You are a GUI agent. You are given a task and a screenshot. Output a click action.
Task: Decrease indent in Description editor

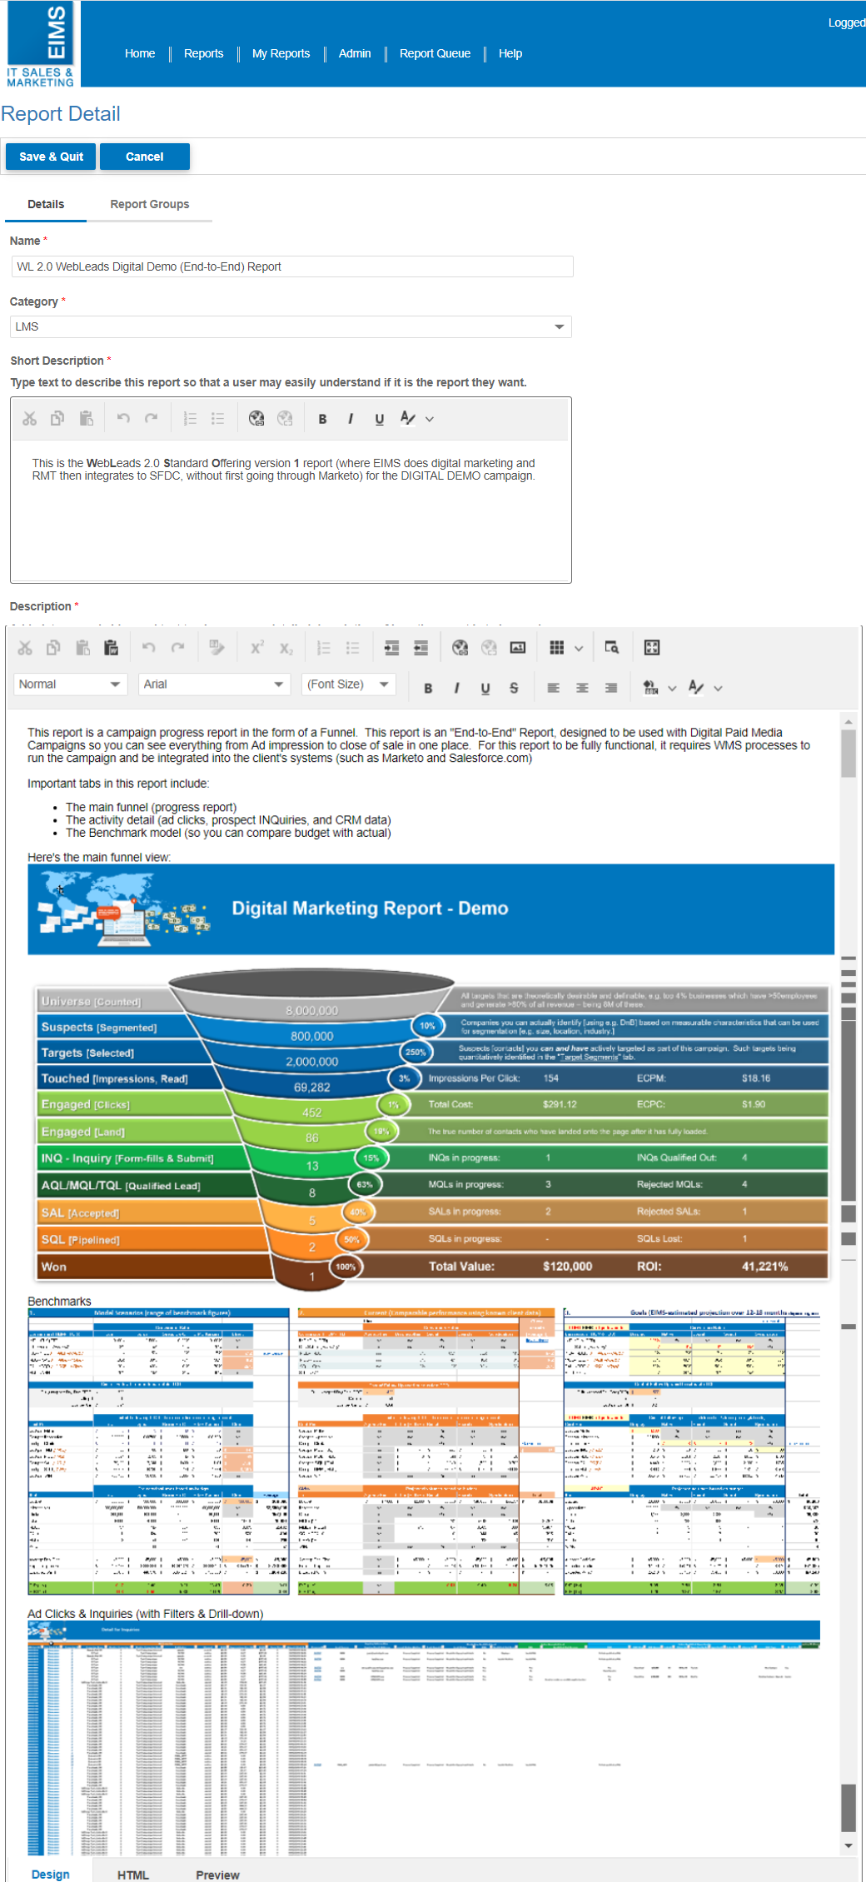pos(421,648)
